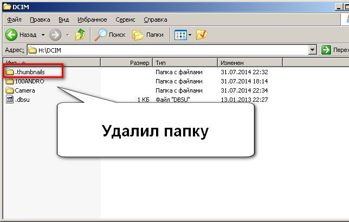
Task: Click the .dbsu file name
Action: 22,100
